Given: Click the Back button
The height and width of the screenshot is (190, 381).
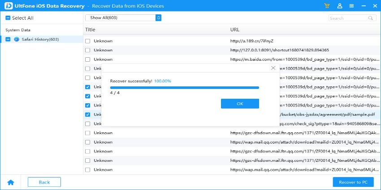Looking at the screenshot, I should point(44,182).
